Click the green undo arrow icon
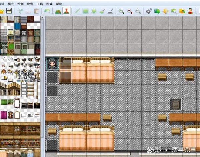 point(47,11)
